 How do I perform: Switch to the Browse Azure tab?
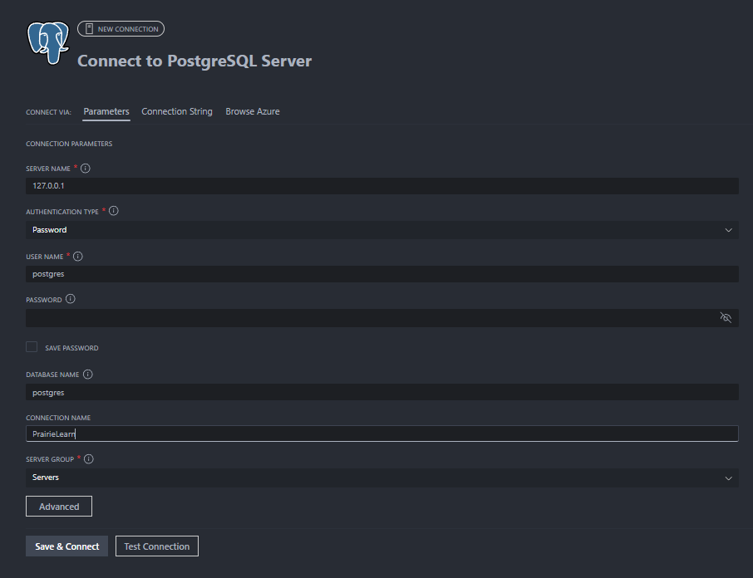click(x=253, y=111)
